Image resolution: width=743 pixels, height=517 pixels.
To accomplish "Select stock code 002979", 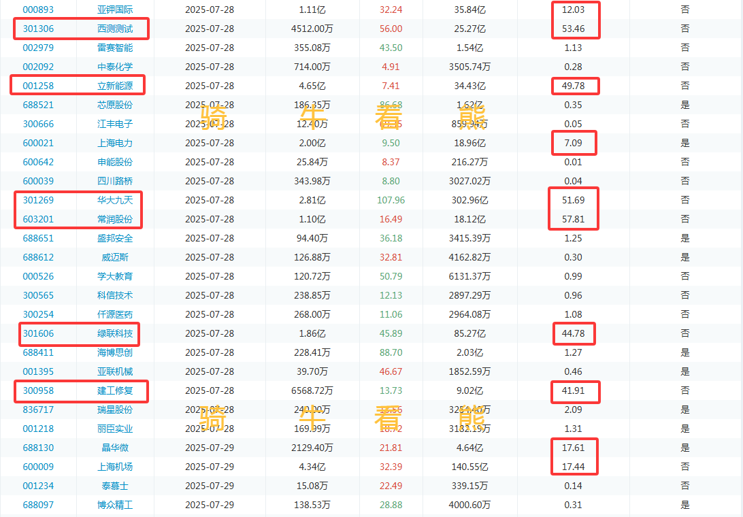I will (x=38, y=48).
